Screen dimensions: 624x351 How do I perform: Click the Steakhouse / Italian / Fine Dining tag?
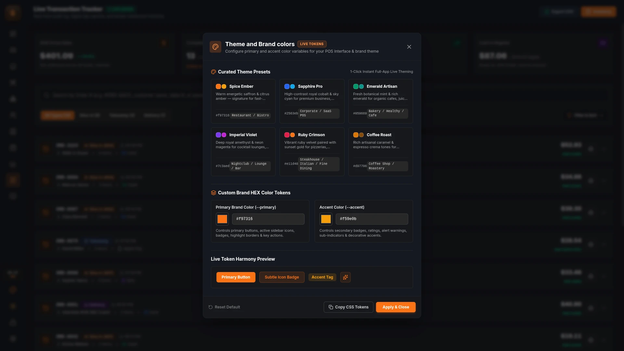point(319,164)
